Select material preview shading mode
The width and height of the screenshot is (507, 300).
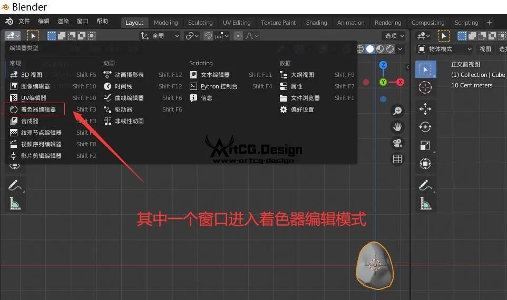pyautogui.click(x=380, y=49)
